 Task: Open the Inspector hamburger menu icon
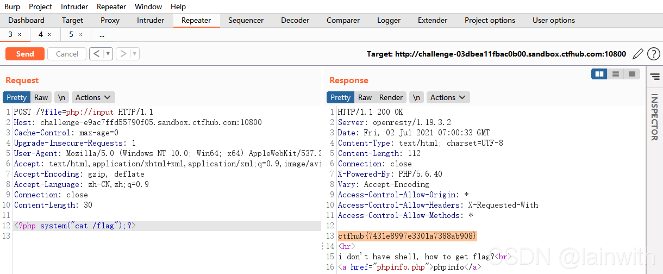(x=655, y=77)
